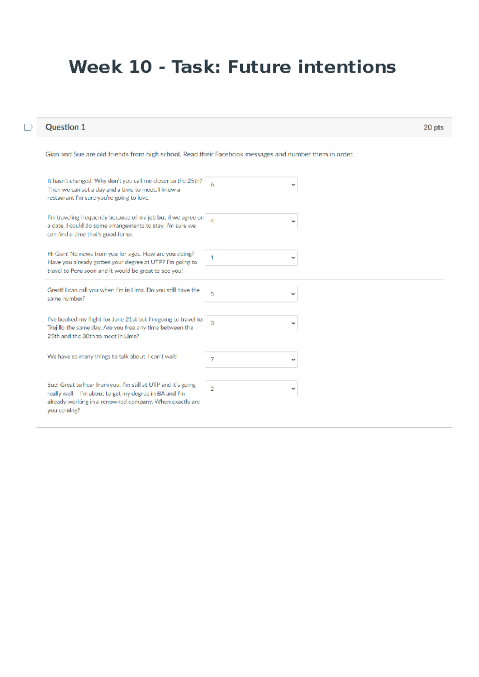
Task: Click the "Week 10 - Task: Future intentions" title
Action: coord(232,67)
